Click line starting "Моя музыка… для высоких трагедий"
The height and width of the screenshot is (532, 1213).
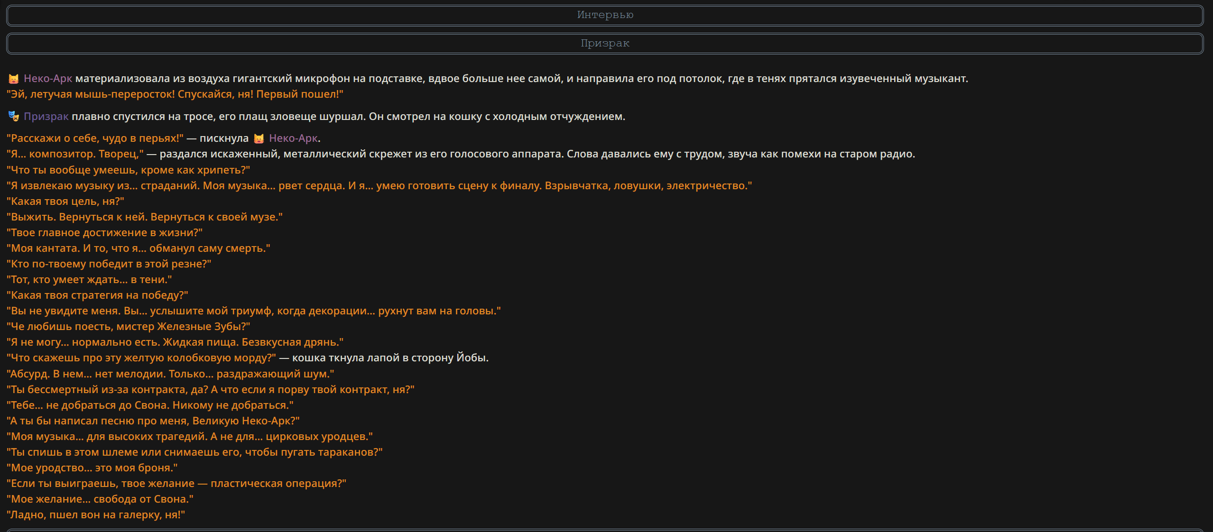[x=190, y=437]
